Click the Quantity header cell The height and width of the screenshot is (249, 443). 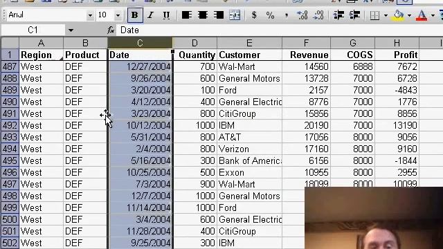[x=195, y=55]
